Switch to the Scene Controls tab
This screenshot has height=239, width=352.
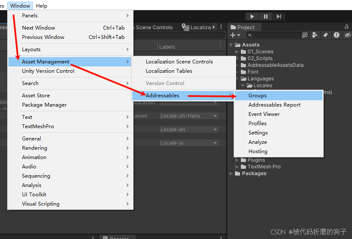(154, 27)
